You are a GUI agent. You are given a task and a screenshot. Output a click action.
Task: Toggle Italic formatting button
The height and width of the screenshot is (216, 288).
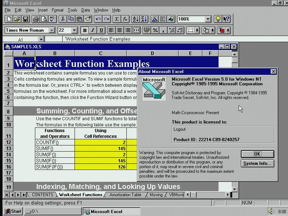tap(93, 30)
